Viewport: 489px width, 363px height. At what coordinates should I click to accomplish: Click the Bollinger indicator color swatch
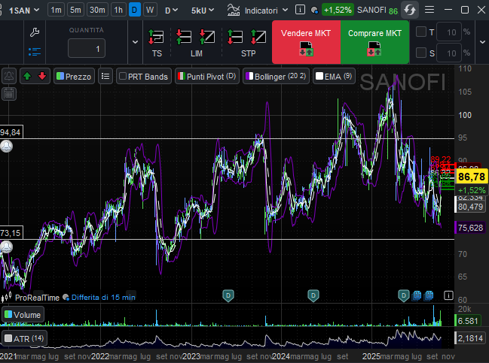tap(249, 76)
